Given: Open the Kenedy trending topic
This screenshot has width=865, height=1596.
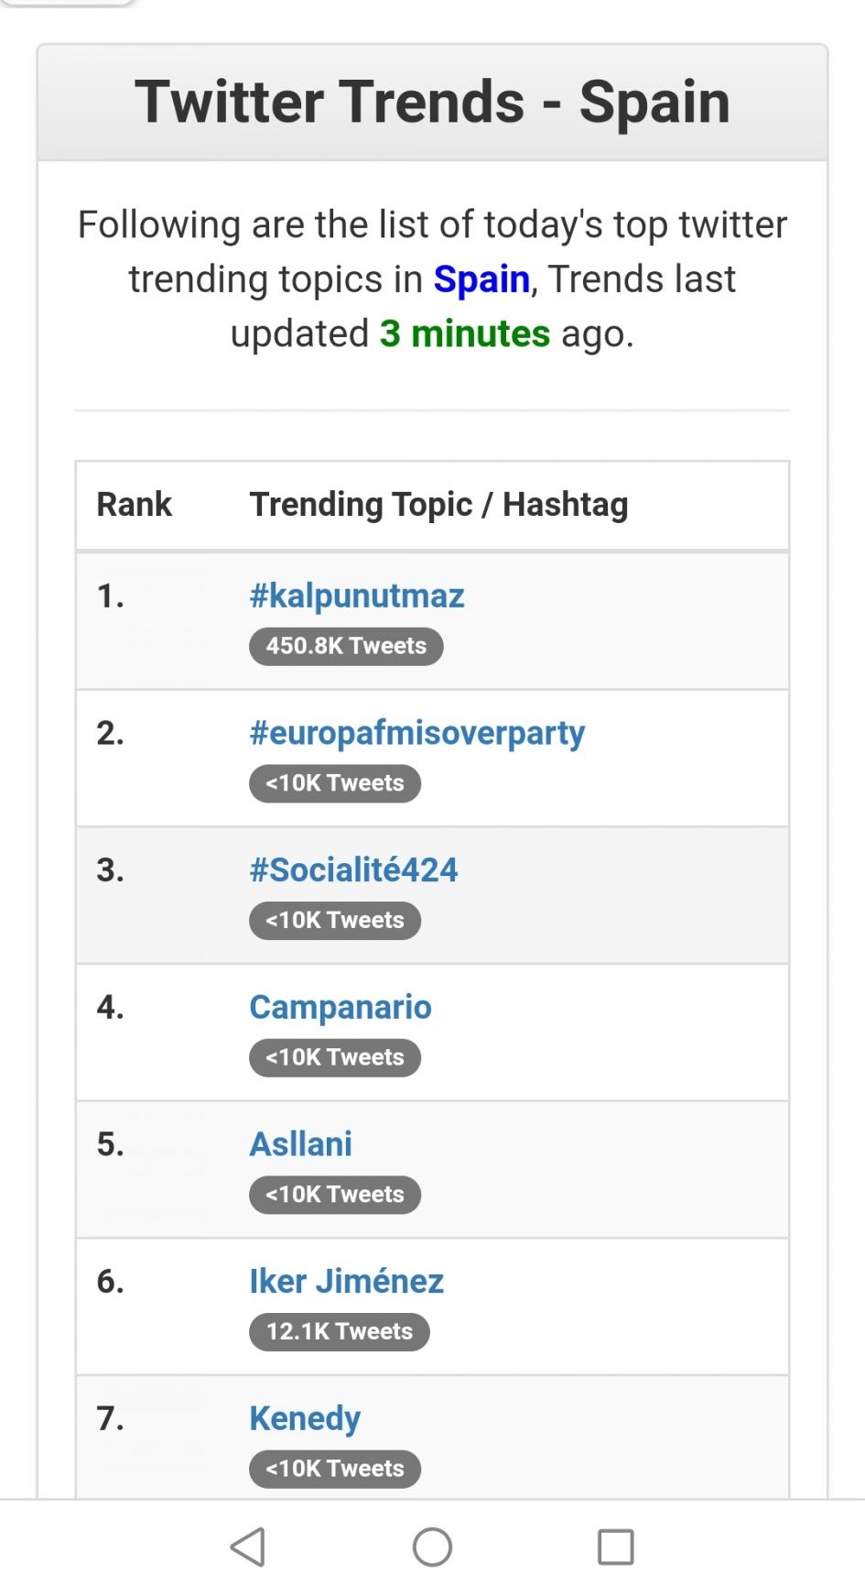Looking at the screenshot, I should click(305, 1418).
